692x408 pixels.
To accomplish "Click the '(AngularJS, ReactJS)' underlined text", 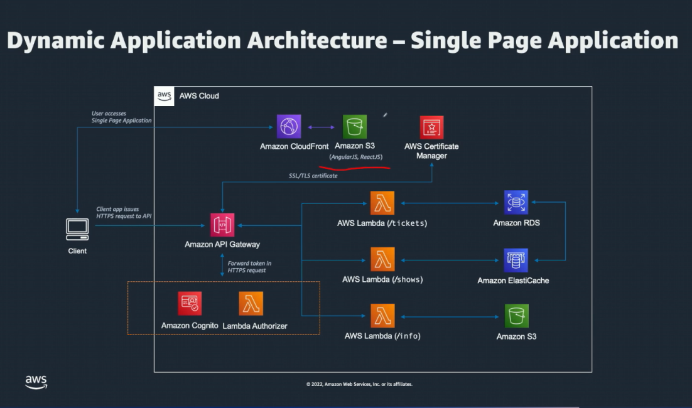I will click(x=356, y=157).
